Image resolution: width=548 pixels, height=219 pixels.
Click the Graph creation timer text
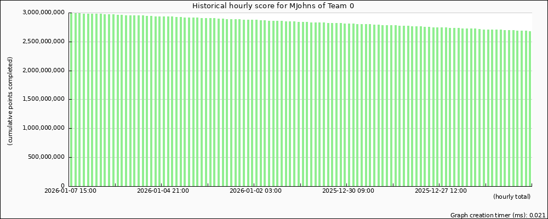497,216
